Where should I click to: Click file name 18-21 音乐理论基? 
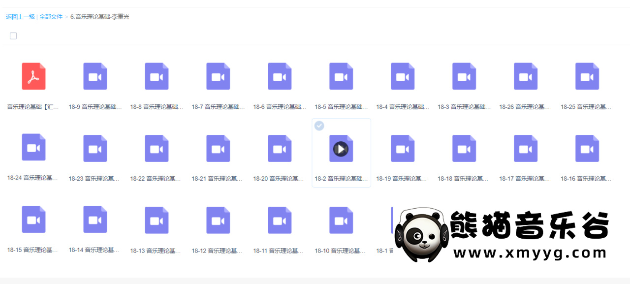[x=218, y=179]
